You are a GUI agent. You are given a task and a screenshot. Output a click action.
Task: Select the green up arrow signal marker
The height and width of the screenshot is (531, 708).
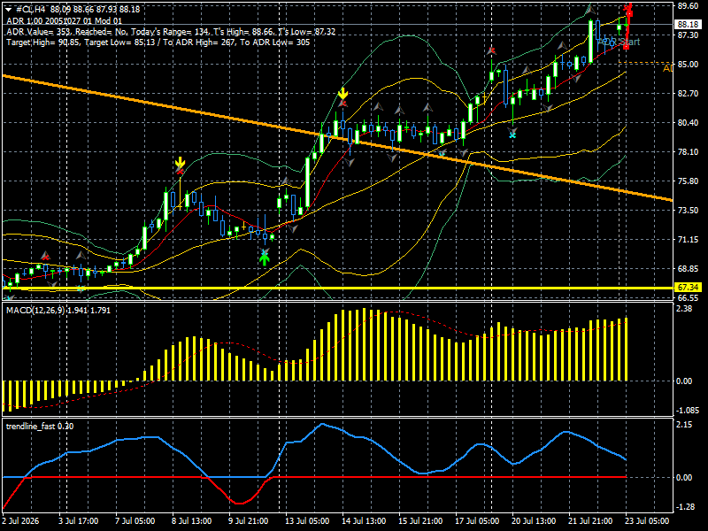(265, 258)
